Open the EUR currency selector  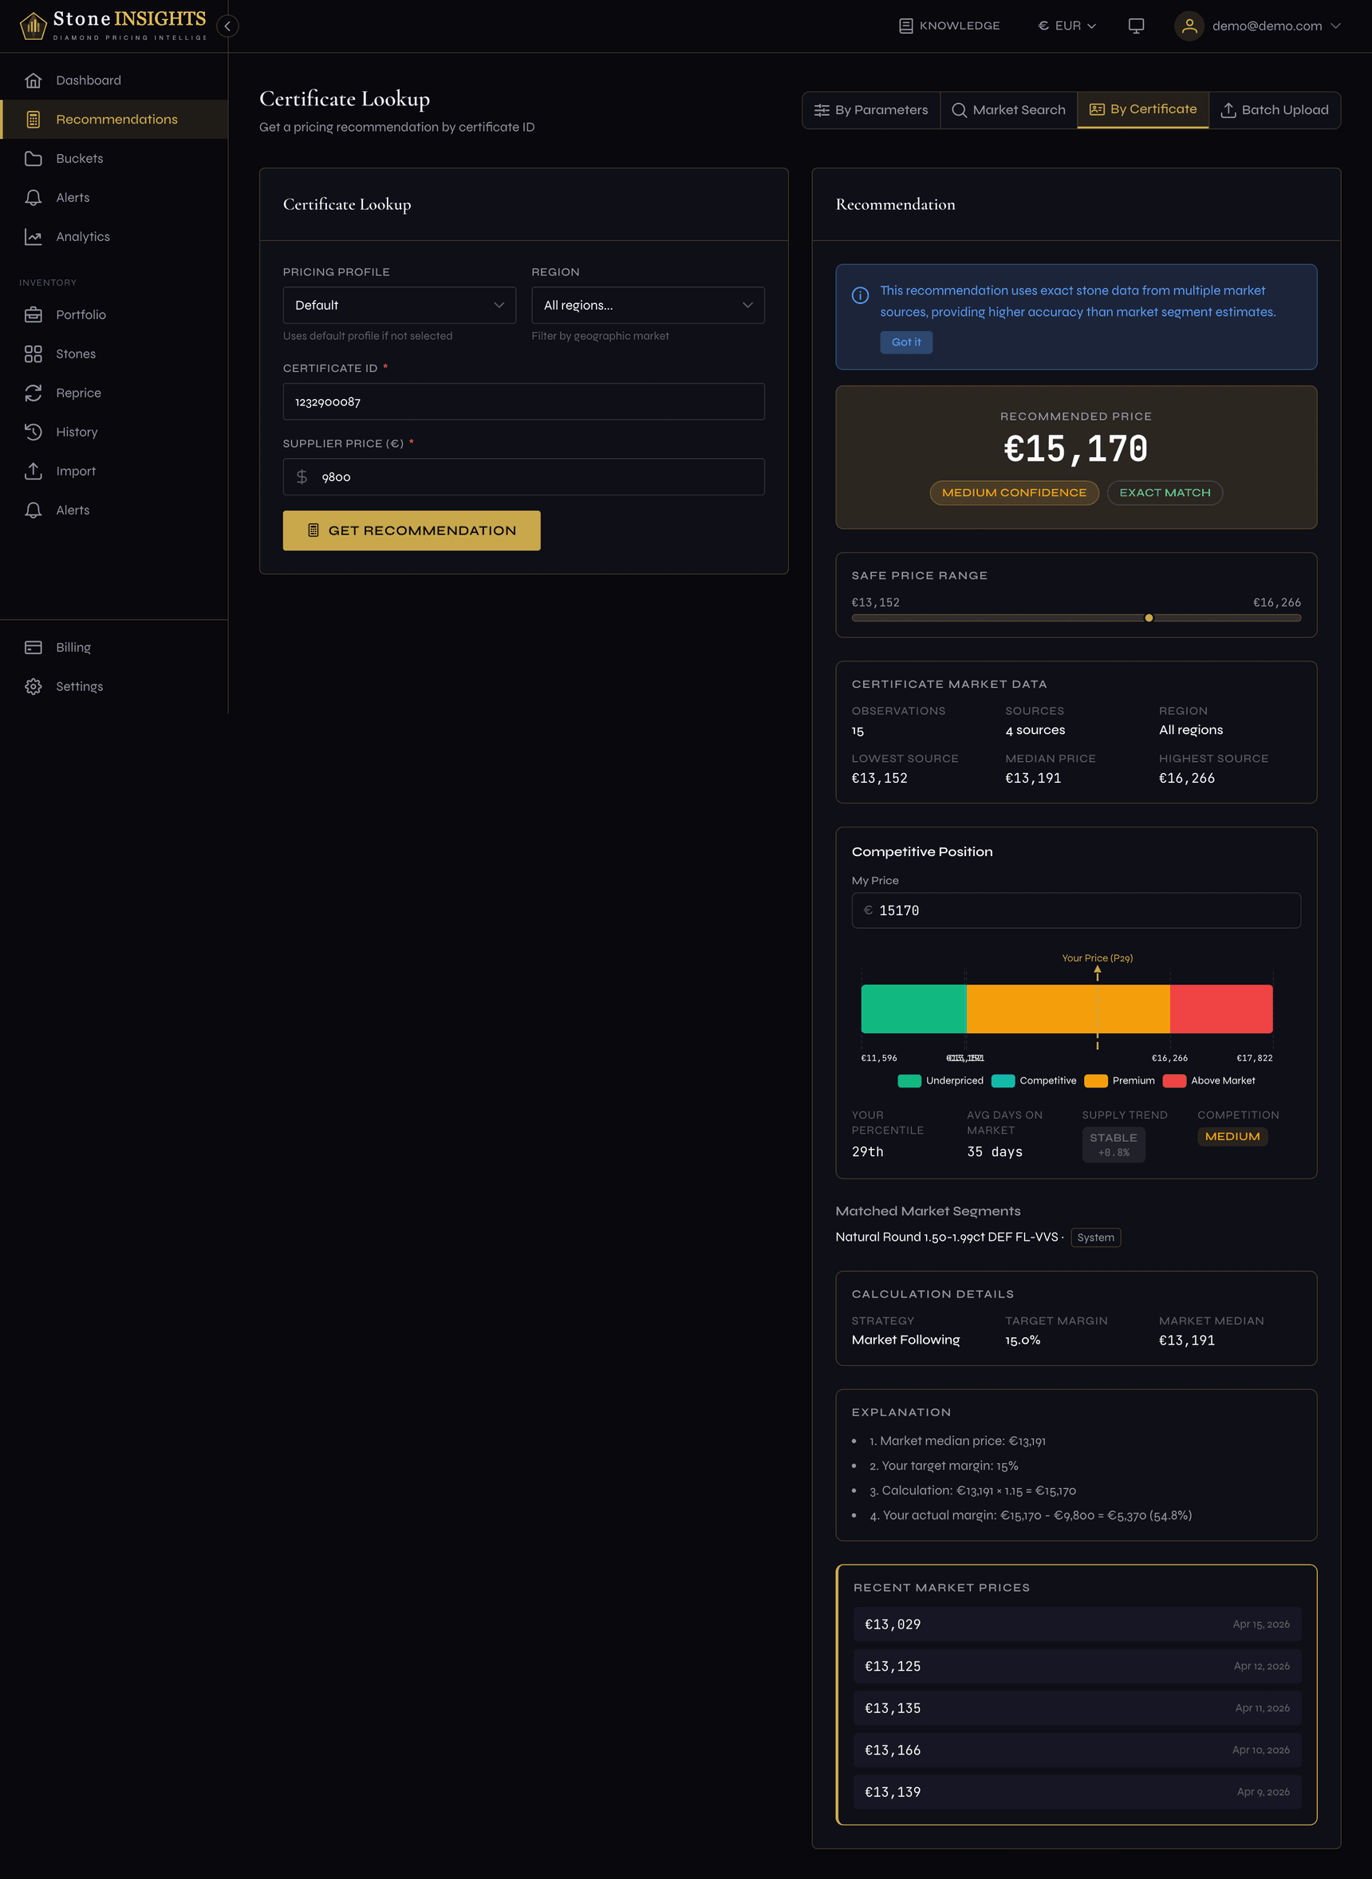click(1066, 26)
